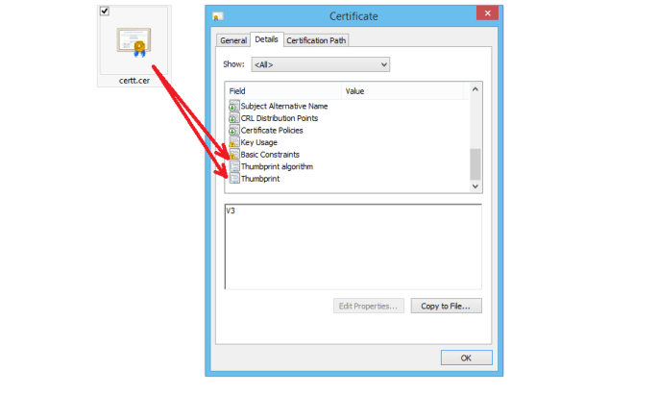Click the CRL Distribution Points icon
This screenshot has height=395, width=658.
tap(233, 118)
